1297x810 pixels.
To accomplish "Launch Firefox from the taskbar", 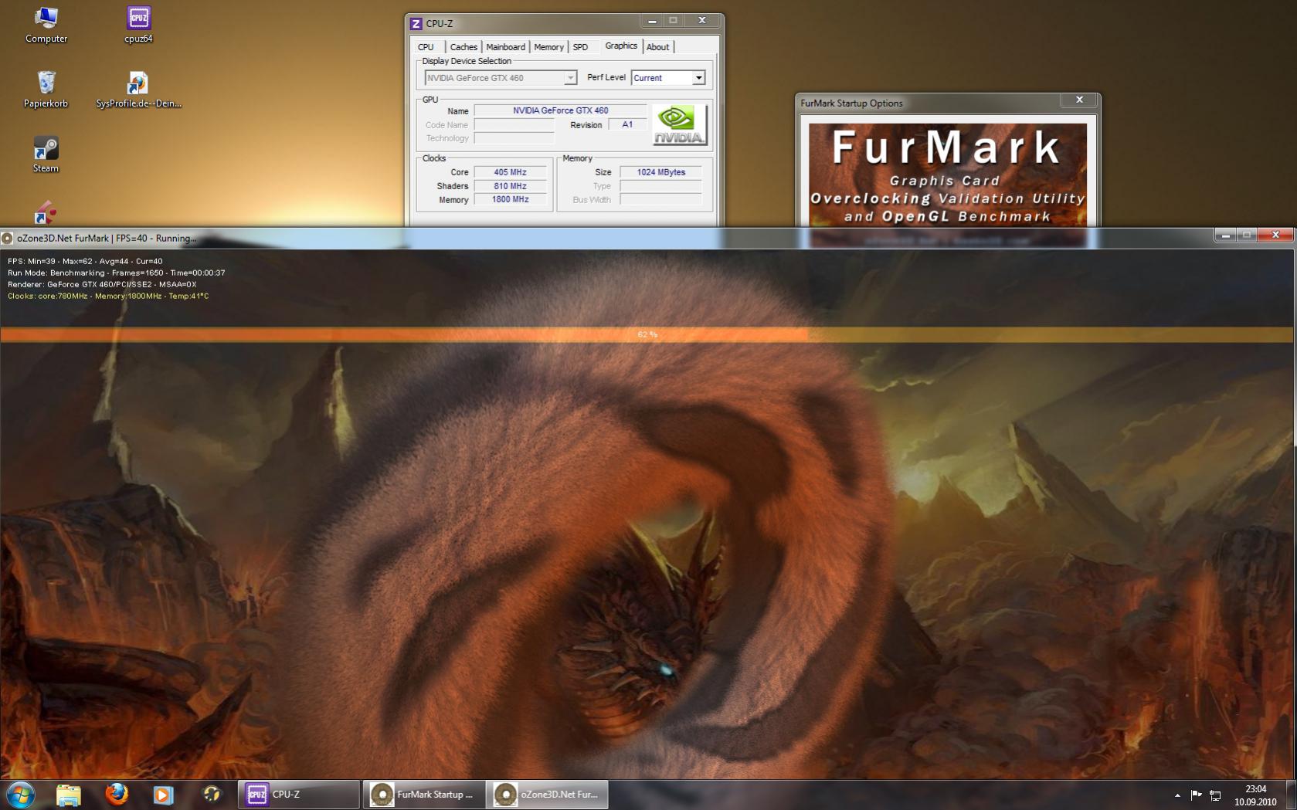I will click(117, 794).
